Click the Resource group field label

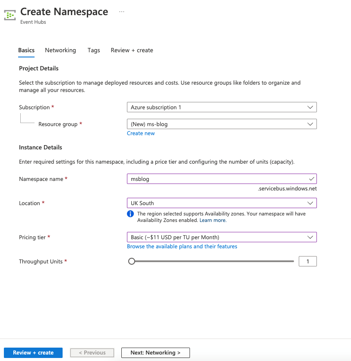pos(58,124)
